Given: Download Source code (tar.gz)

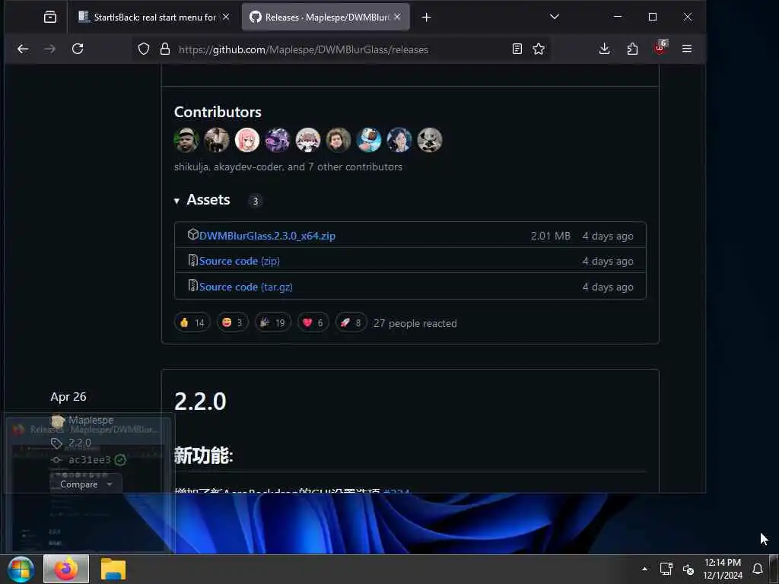Looking at the screenshot, I should tap(246, 287).
